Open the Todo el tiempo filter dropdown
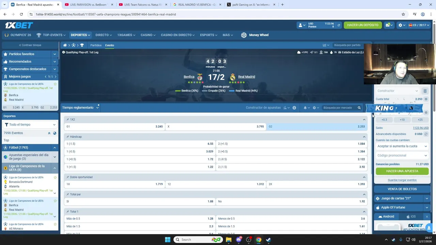This screenshot has height=245, width=436. tap(30, 125)
